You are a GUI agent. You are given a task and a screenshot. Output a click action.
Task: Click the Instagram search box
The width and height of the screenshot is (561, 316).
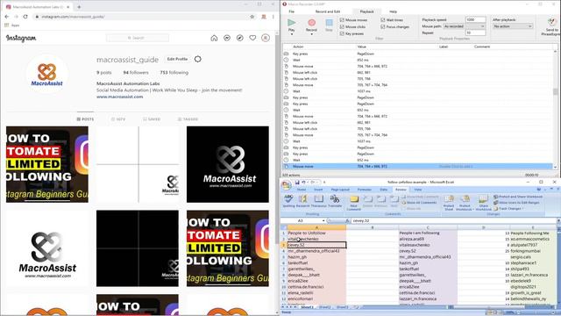138,38
